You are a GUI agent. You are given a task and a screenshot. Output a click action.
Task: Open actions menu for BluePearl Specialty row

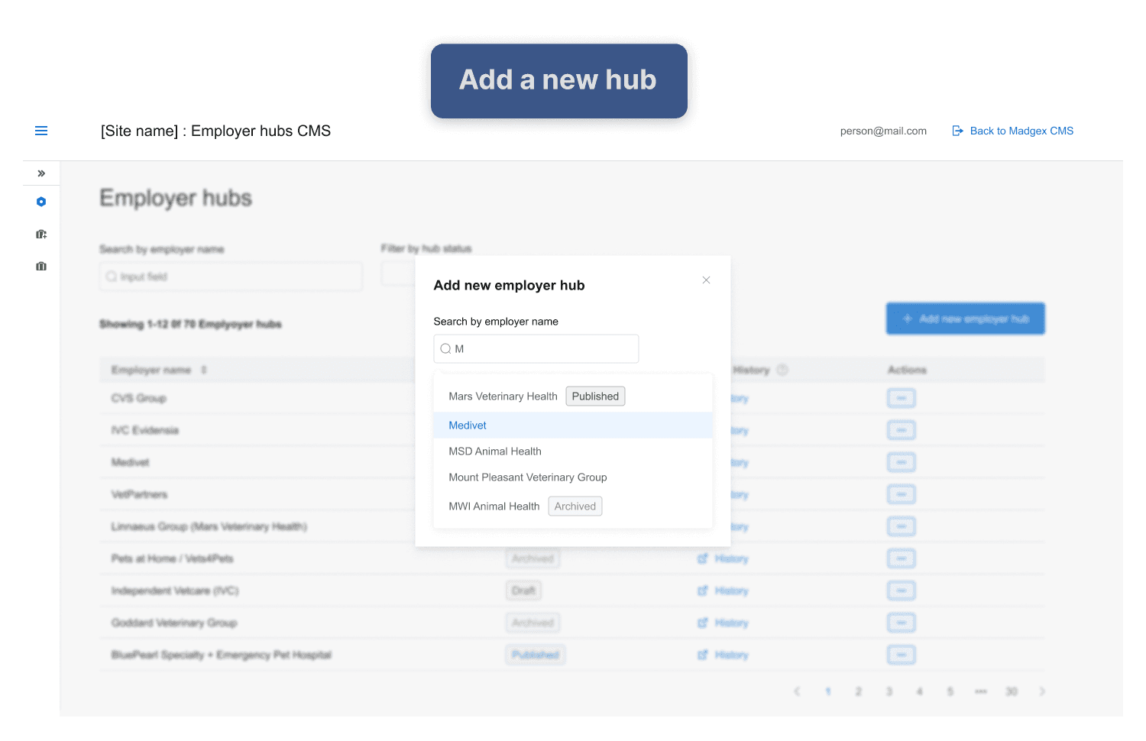pyautogui.click(x=902, y=655)
